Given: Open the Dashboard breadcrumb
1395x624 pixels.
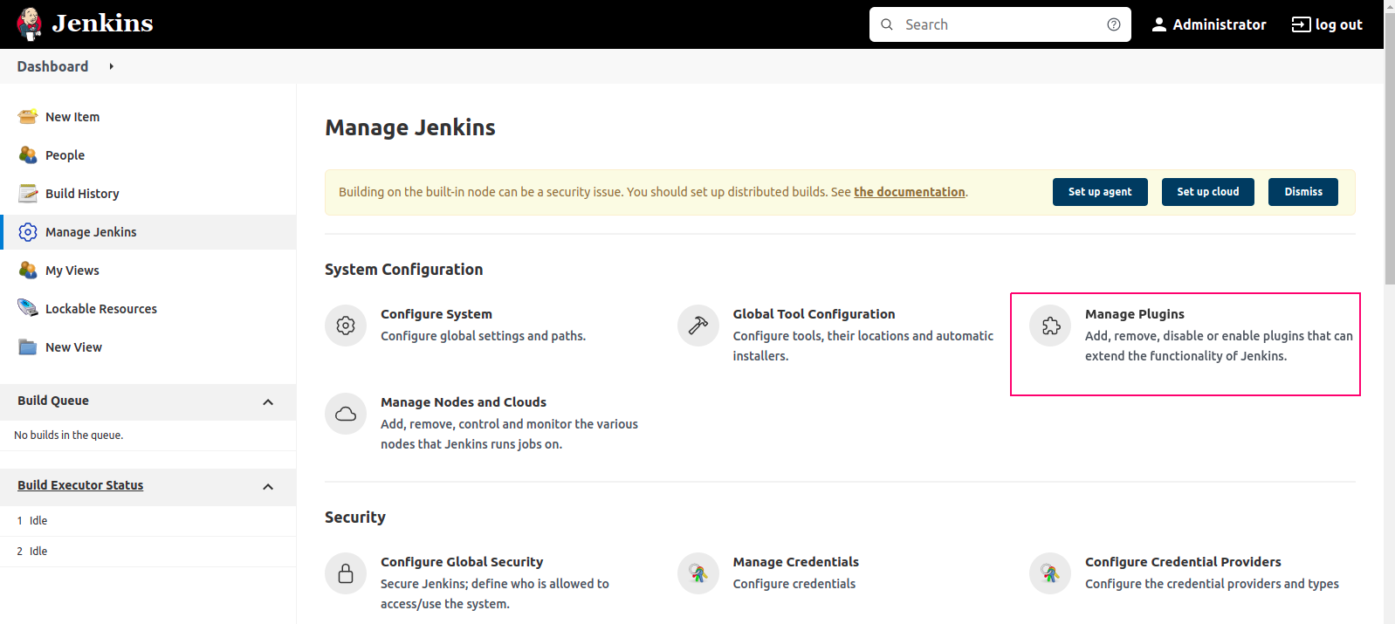Looking at the screenshot, I should point(52,66).
